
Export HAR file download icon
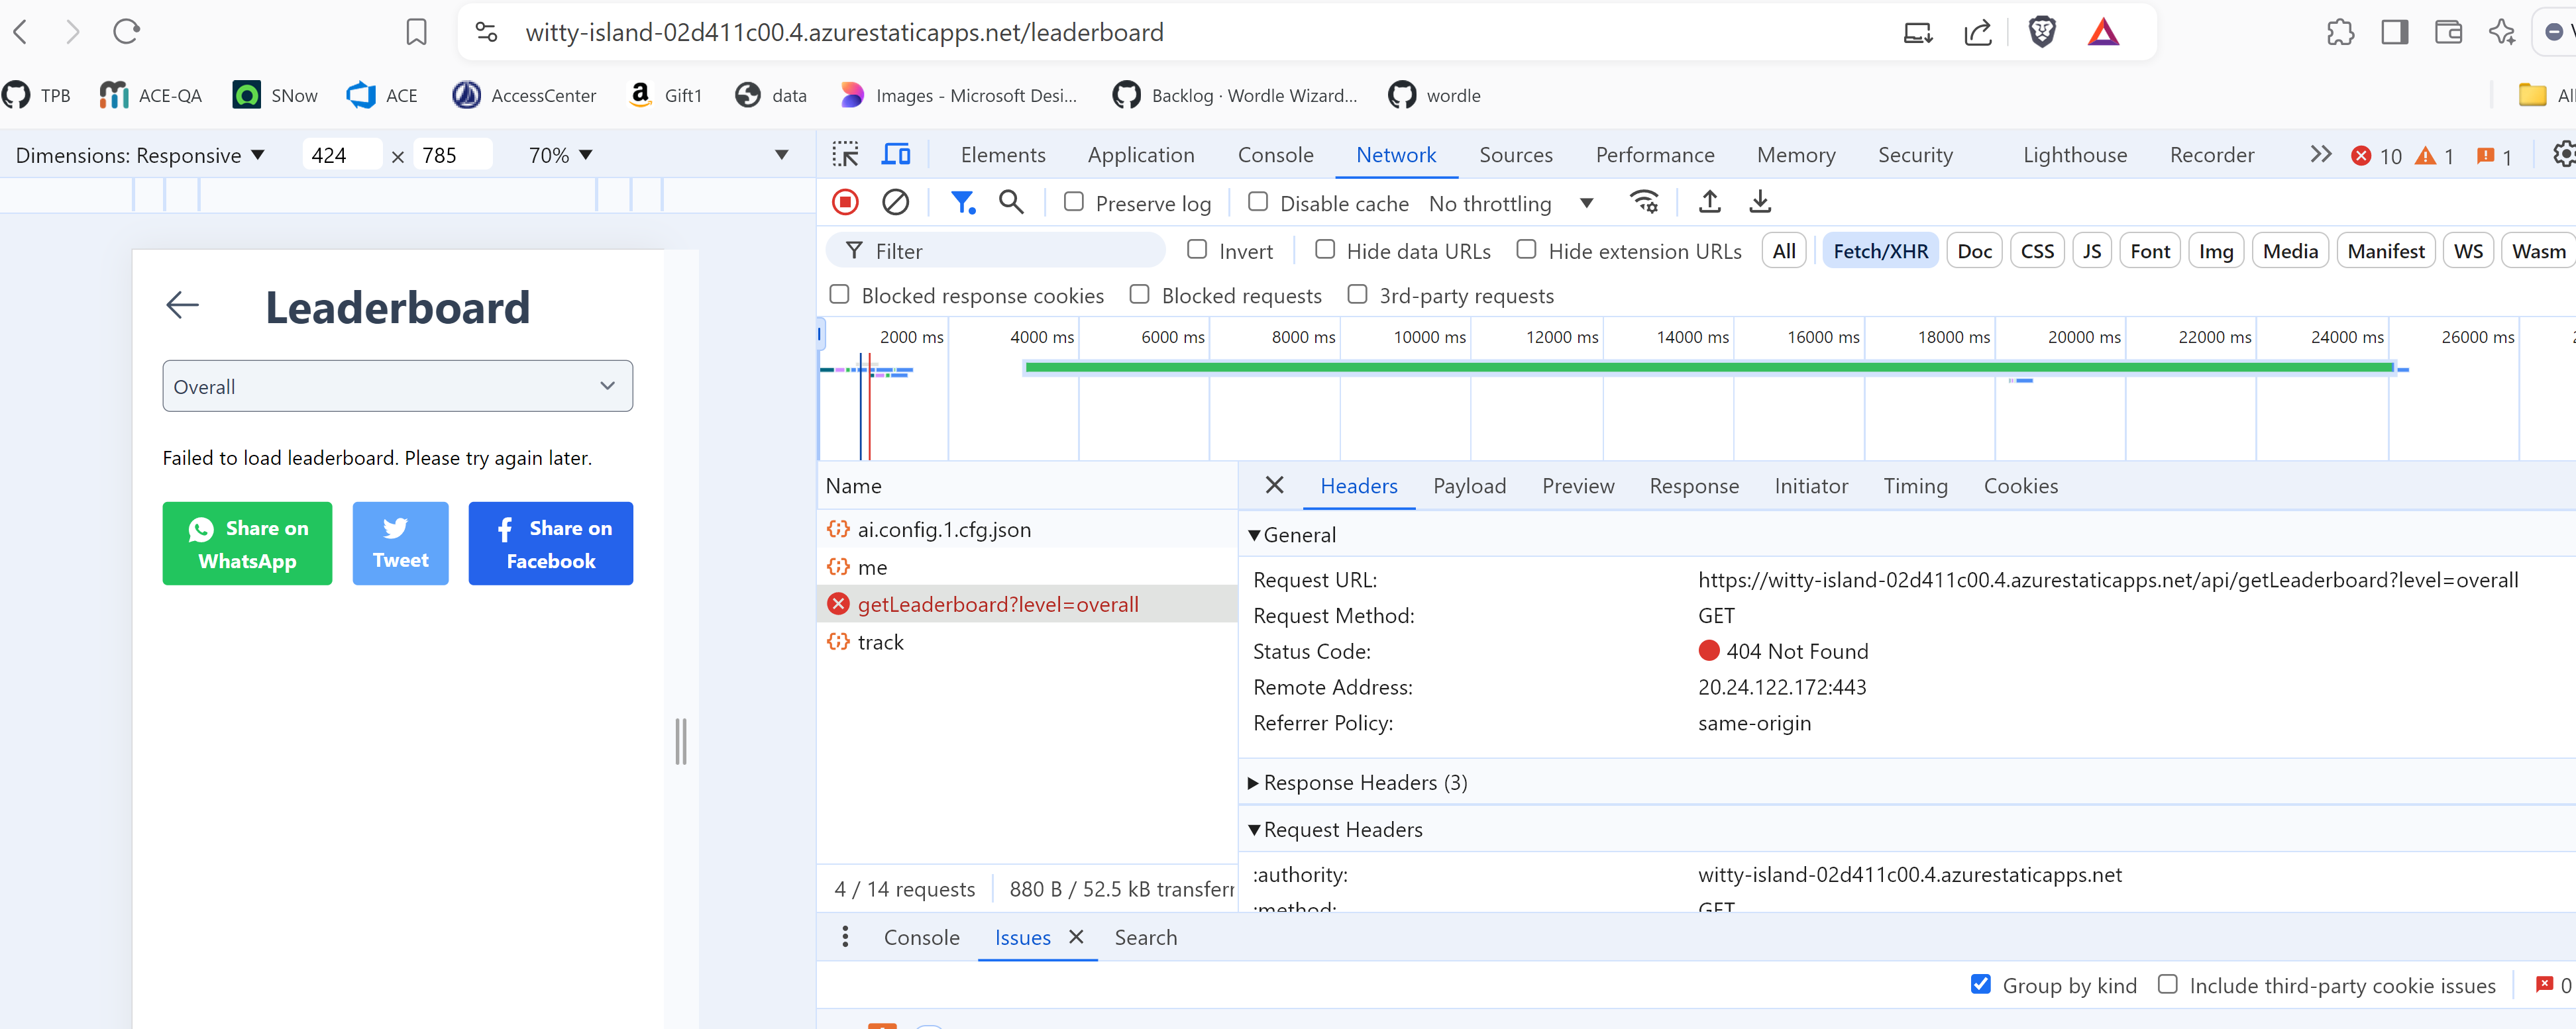point(1760,203)
